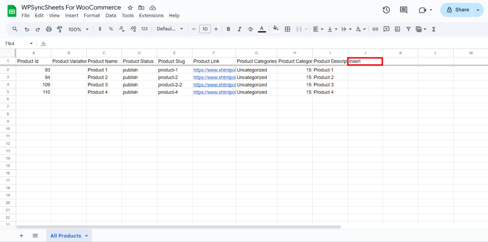Open the Product 1 link in row 2

[213, 70]
